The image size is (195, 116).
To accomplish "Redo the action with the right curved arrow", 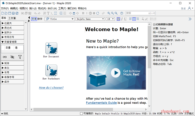I will [x=39, y=13].
